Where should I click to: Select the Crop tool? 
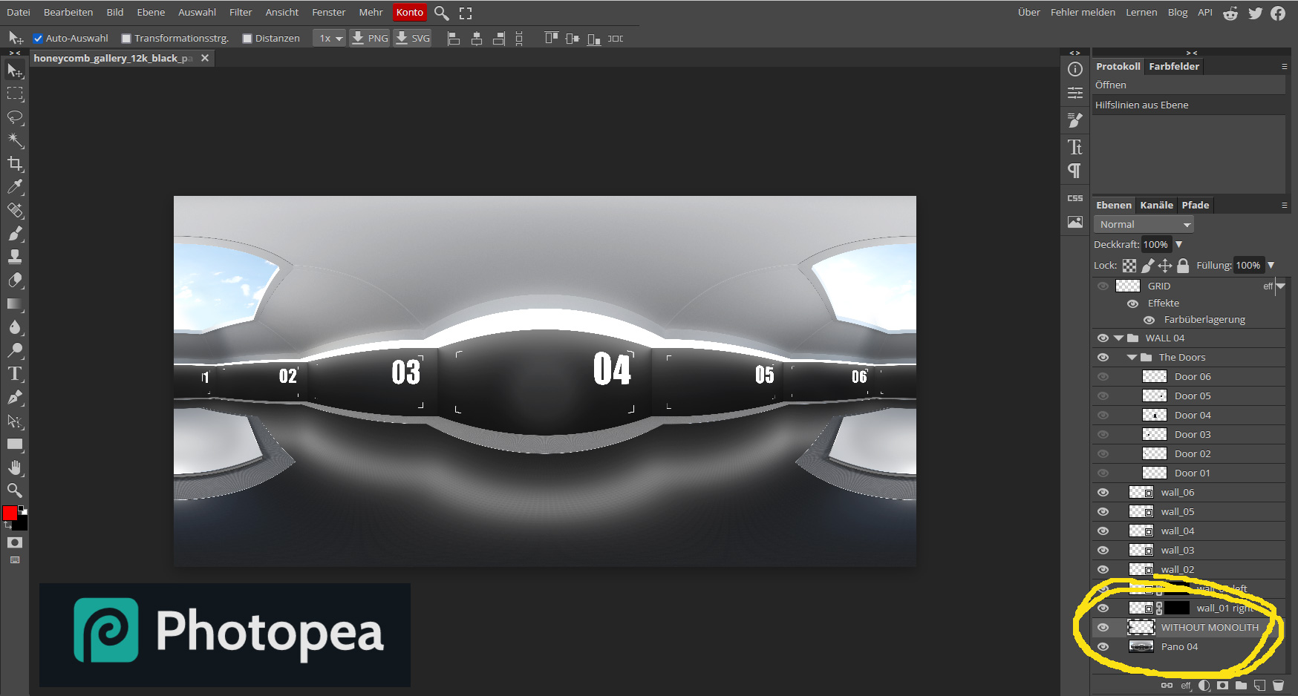pos(15,163)
